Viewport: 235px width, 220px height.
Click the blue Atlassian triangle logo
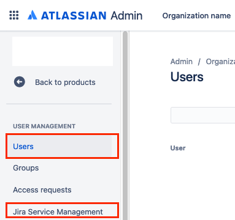[33, 15]
